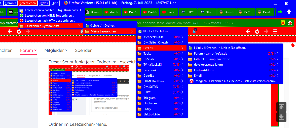Click the icon left of bookmark star
Screen dimensions: 296x128
(283, 23)
